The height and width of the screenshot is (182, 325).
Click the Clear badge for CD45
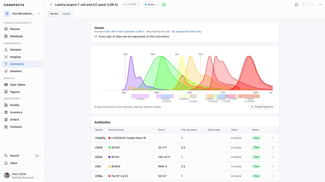click(x=256, y=147)
